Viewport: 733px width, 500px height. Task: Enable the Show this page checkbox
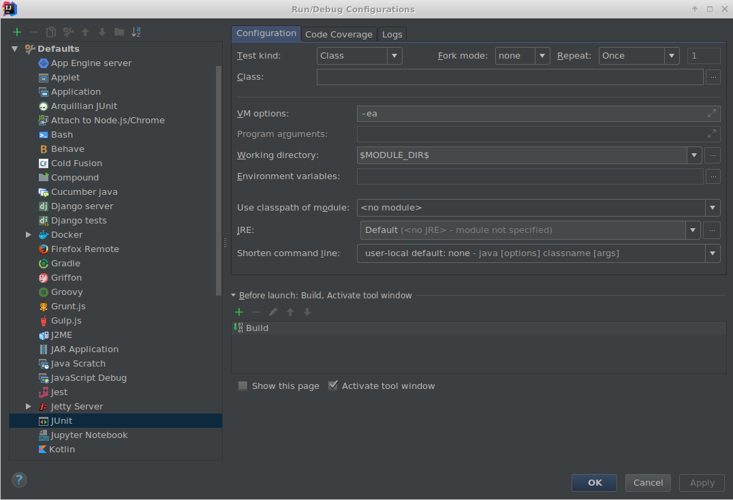pyautogui.click(x=243, y=386)
